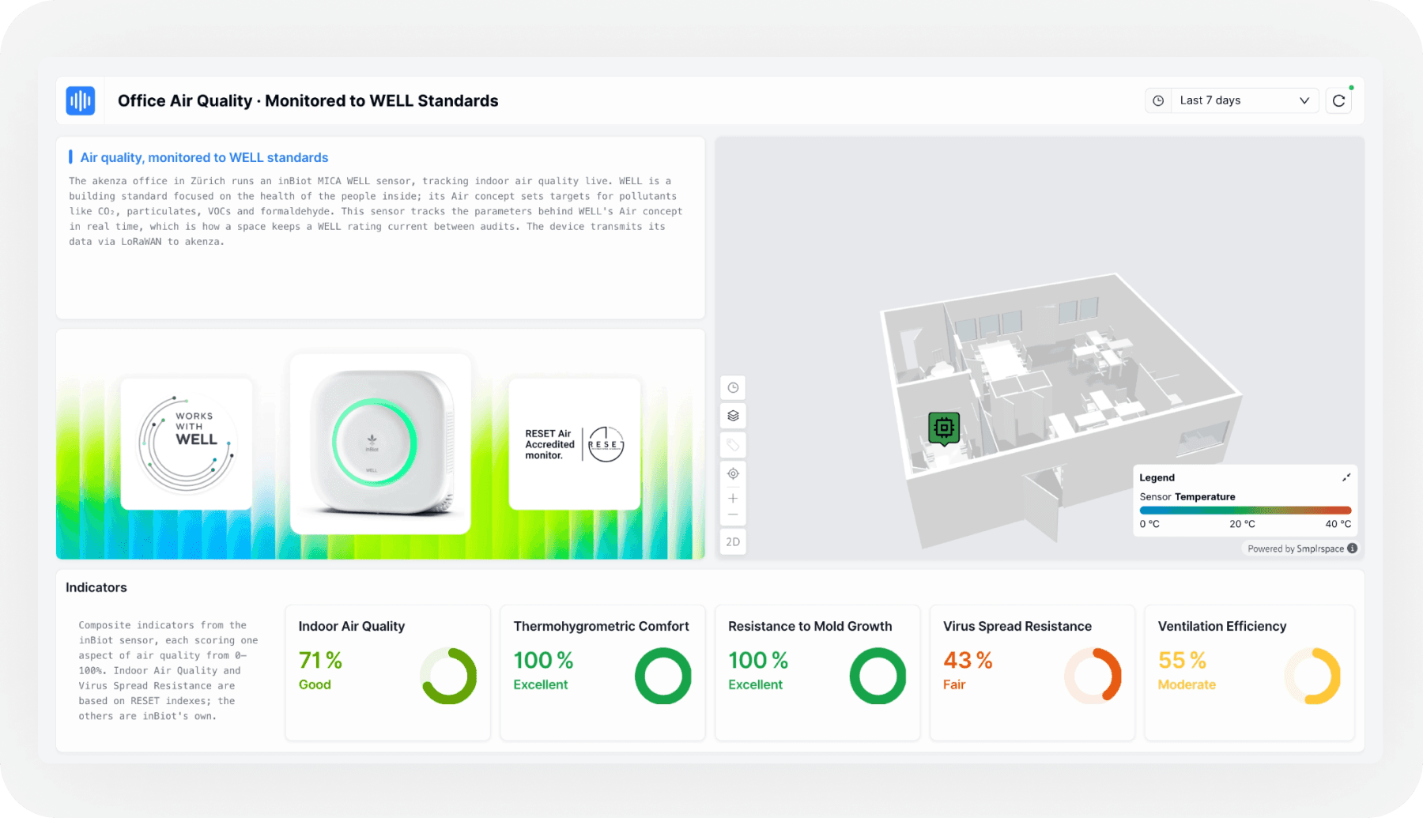Select the Virus Spread Resistance heading

tap(1017, 626)
